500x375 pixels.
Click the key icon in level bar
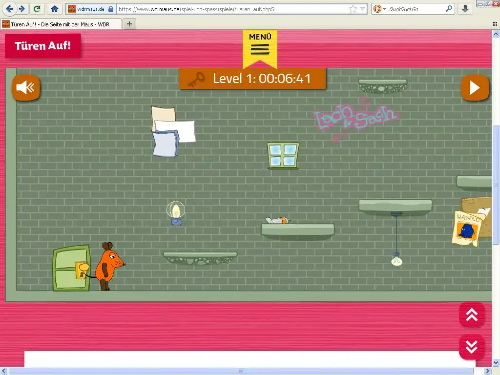click(196, 79)
